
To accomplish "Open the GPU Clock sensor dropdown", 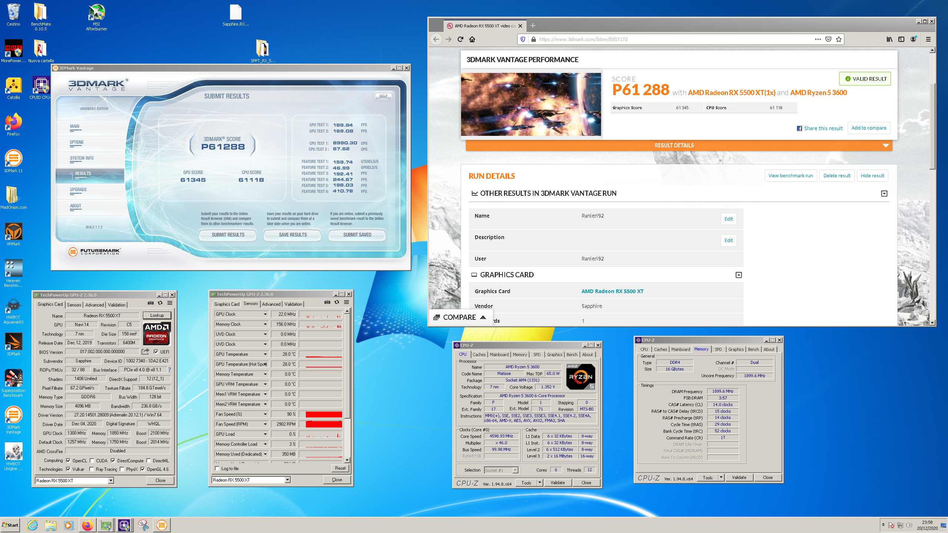I will pyautogui.click(x=265, y=314).
